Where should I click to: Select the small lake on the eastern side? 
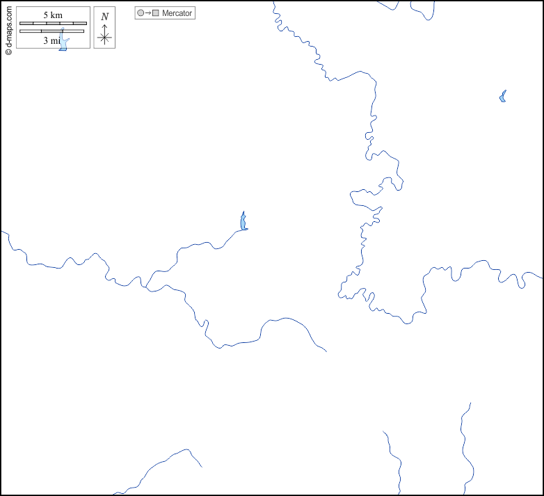[503, 97]
